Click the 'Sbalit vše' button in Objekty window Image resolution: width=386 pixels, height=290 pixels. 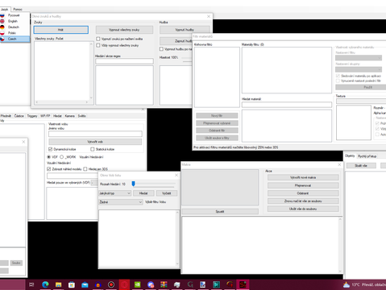361,166
